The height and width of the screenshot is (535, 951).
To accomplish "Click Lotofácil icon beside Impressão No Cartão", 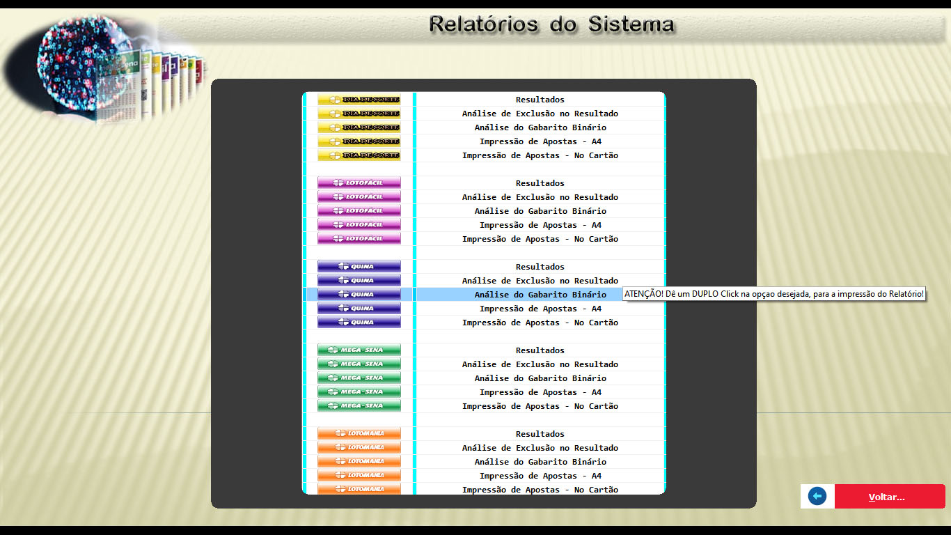I will click(359, 239).
